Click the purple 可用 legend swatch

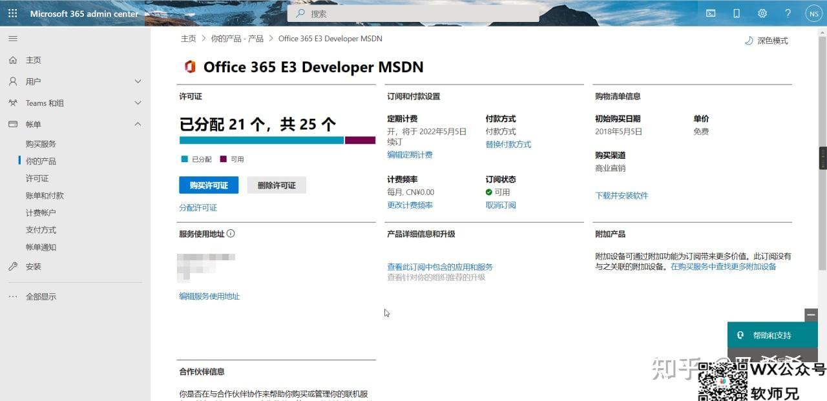(x=224, y=159)
